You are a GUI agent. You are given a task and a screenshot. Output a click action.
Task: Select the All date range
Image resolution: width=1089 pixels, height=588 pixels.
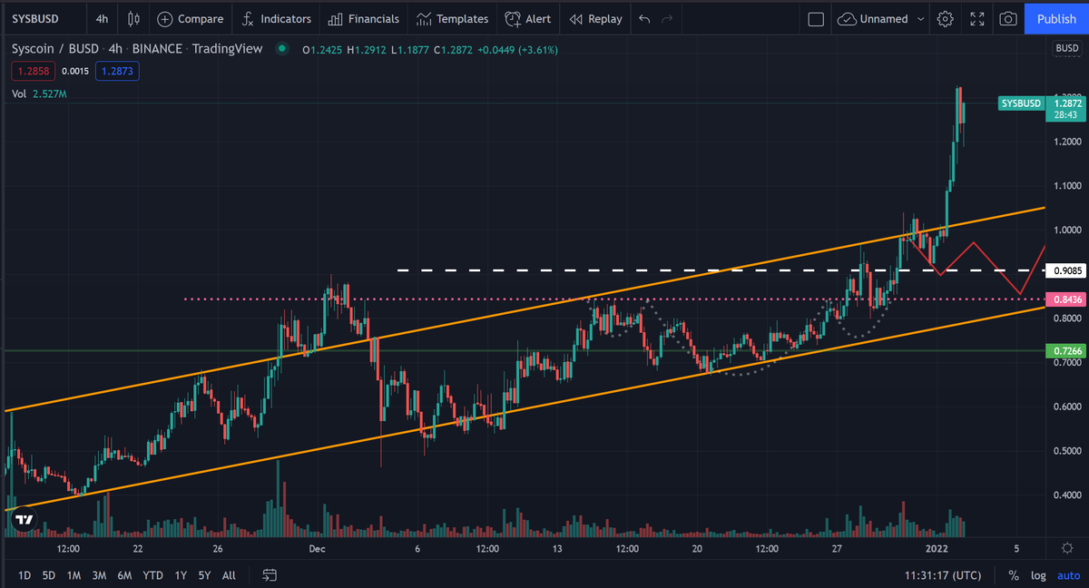(x=230, y=575)
